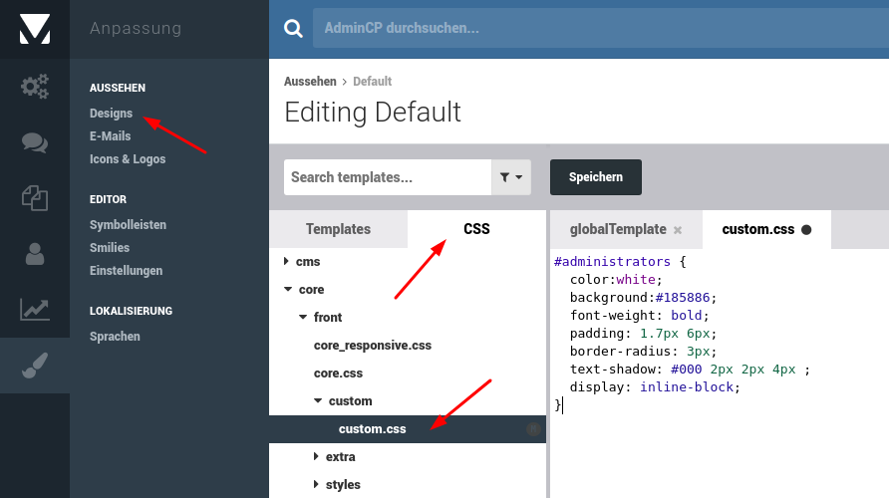889x498 pixels.
Task: Click the Speichern button
Action: [x=596, y=177]
